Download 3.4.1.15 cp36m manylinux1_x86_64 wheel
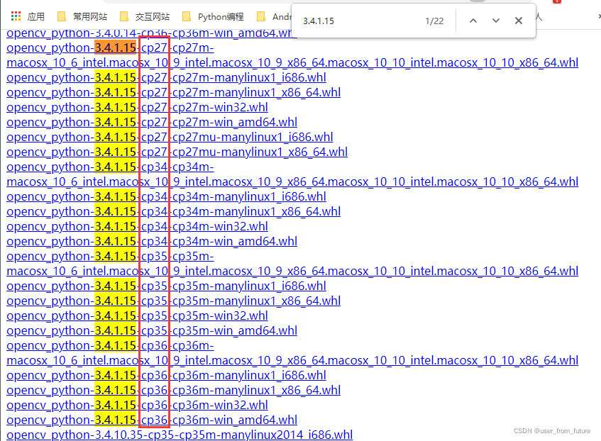The height and width of the screenshot is (441, 601). pyautogui.click(x=174, y=390)
